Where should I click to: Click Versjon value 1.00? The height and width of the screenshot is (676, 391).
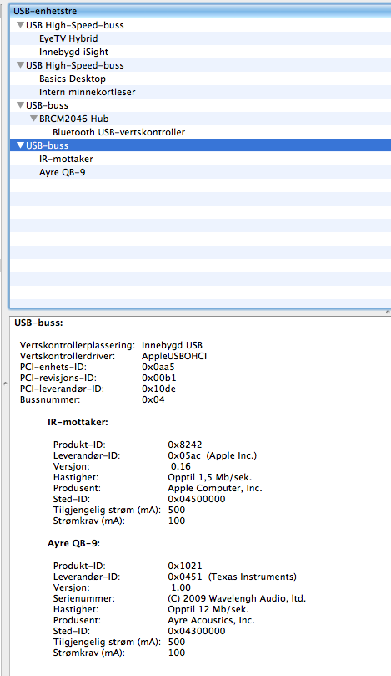point(181,587)
